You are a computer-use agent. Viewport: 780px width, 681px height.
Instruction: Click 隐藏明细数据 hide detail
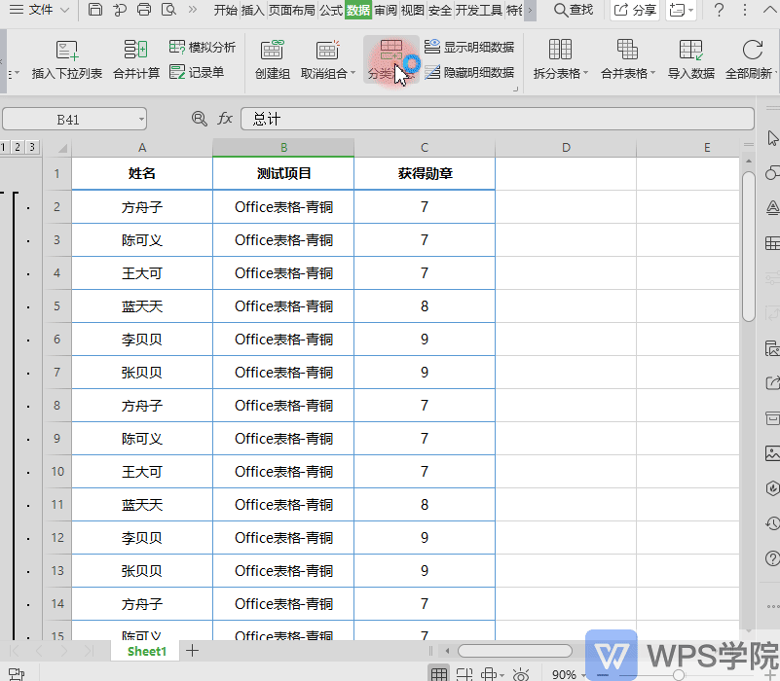point(469,73)
